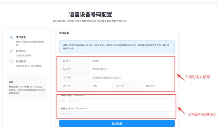
Task: Click the phone icon beside 配置号码 step
Action: (x=11, y=51)
